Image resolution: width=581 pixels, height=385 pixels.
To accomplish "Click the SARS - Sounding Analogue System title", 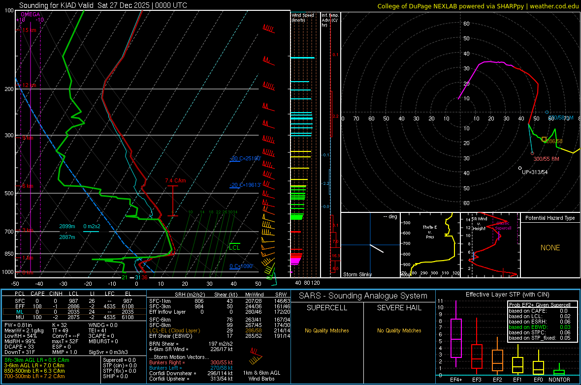I will point(363,296).
